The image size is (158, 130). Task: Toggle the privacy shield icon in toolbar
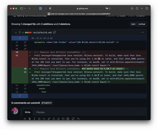click(x=50, y=8)
